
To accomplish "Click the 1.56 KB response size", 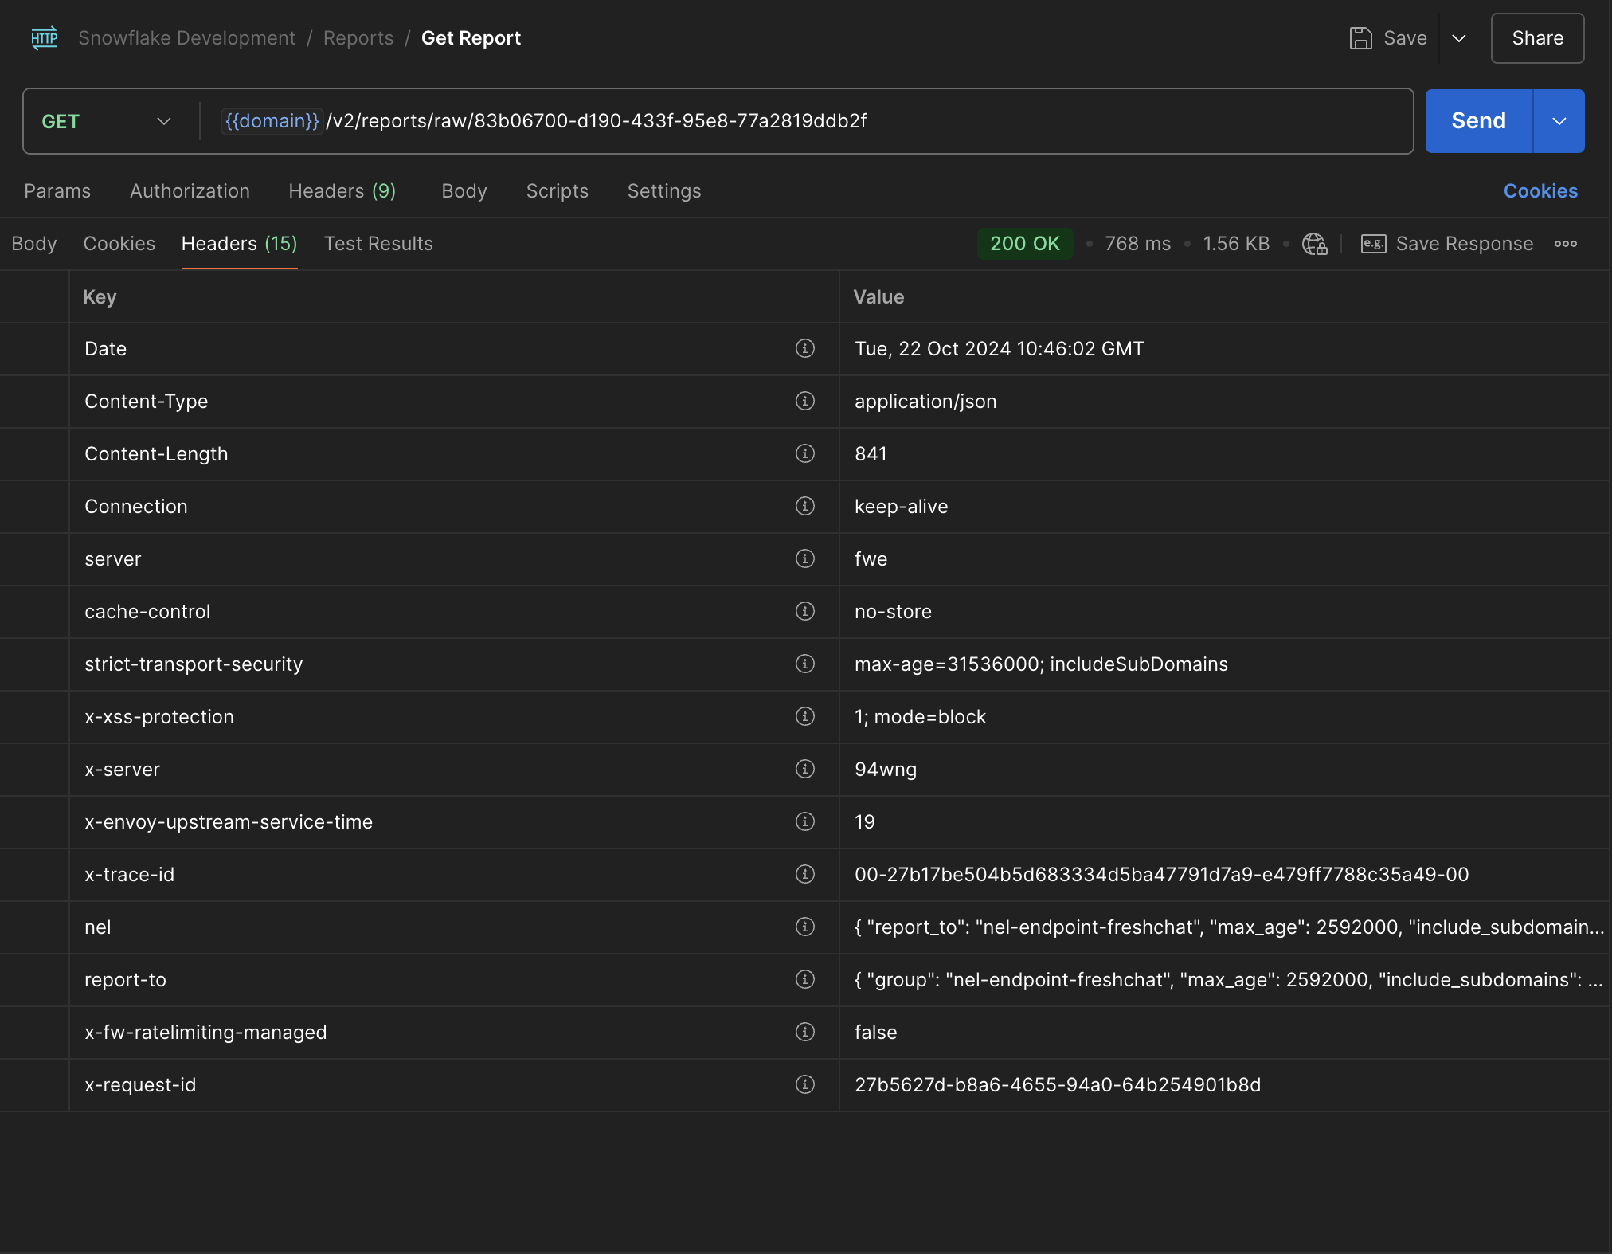I will pos(1236,244).
